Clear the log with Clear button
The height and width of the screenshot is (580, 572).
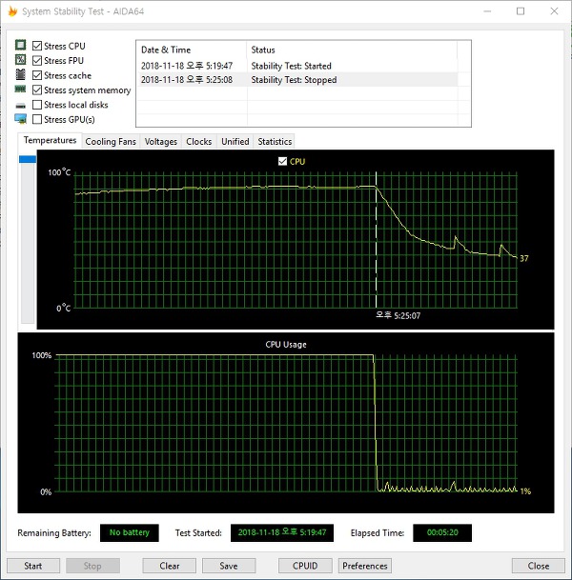coord(169,566)
